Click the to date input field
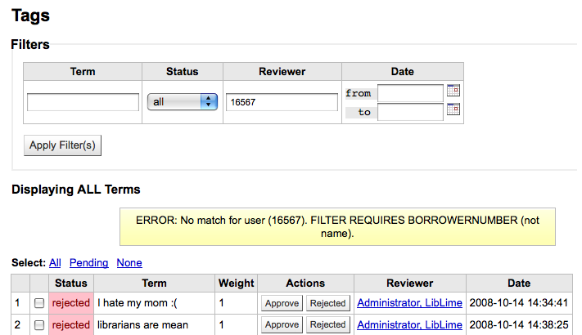The height and width of the screenshot is (335, 582). click(410, 111)
